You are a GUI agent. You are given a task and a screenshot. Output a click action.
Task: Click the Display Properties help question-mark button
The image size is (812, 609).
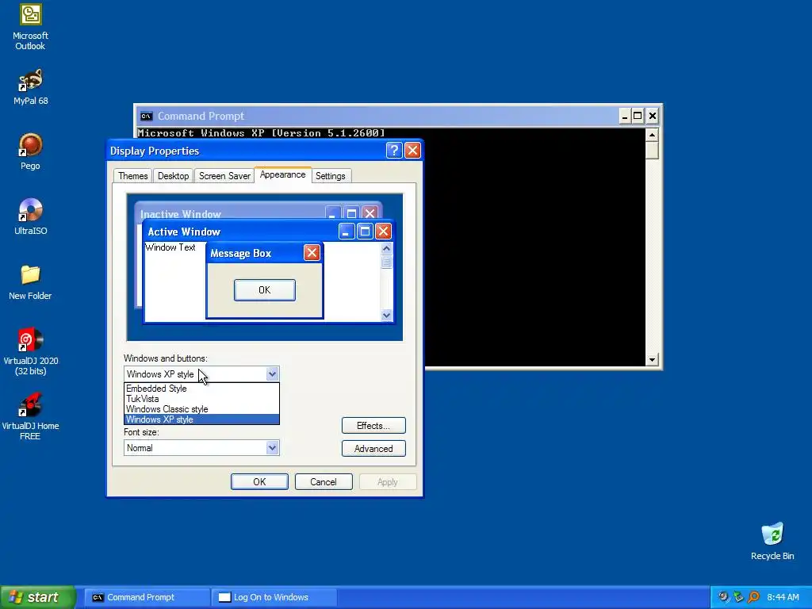pos(393,151)
